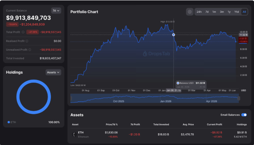The width and height of the screenshot is (254, 145).
Task: Open chart settings gear icon
Action: tap(190, 12)
